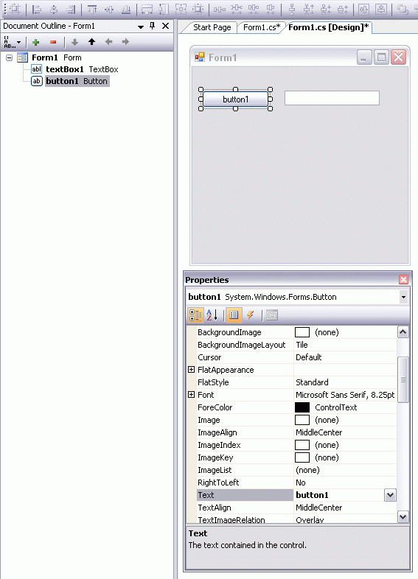
Task: Show Events via lightning bolt icon
Action: (250, 315)
